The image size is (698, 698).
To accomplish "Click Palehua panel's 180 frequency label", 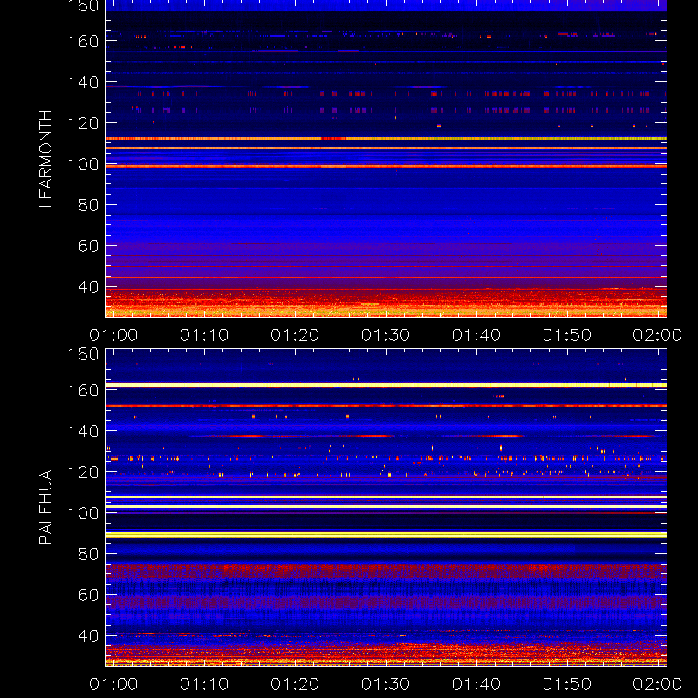I will tap(83, 354).
